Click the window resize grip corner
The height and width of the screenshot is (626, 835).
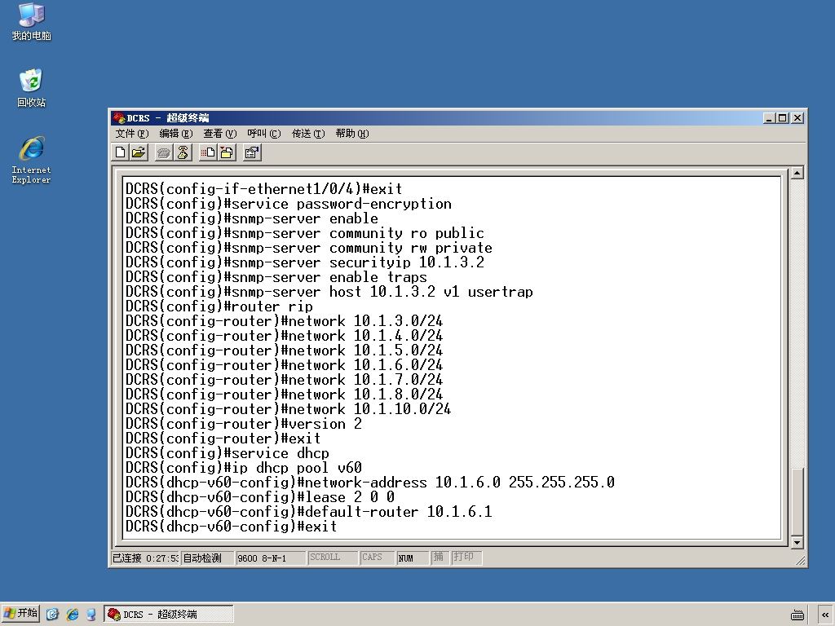click(800, 560)
